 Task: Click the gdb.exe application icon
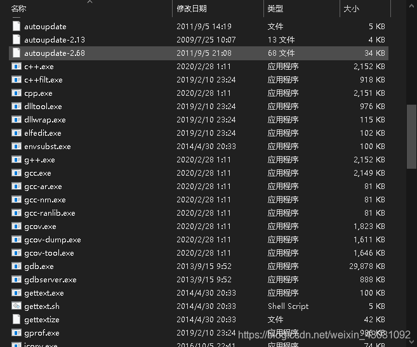tap(17, 266)
